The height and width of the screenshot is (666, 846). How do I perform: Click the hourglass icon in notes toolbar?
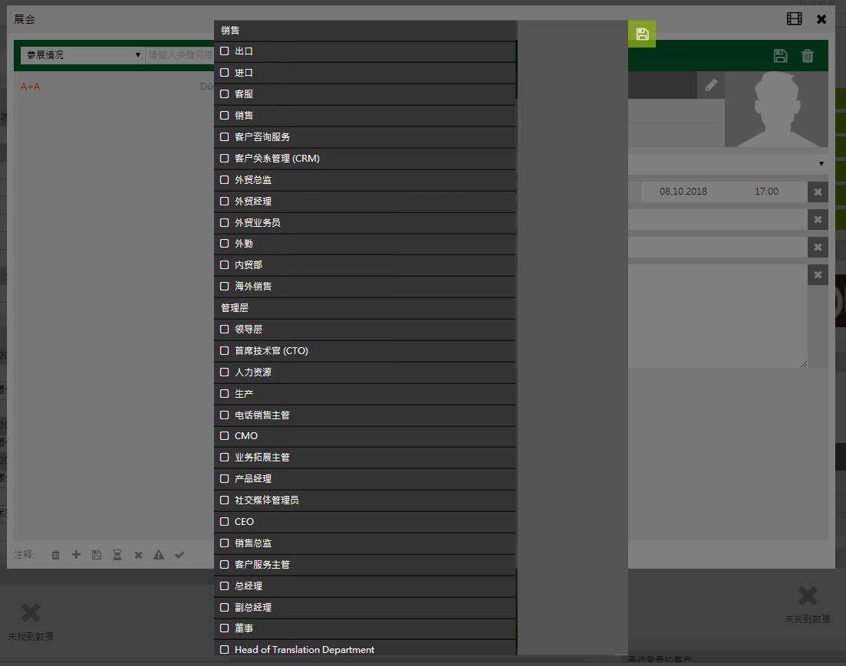pos(117,555)
